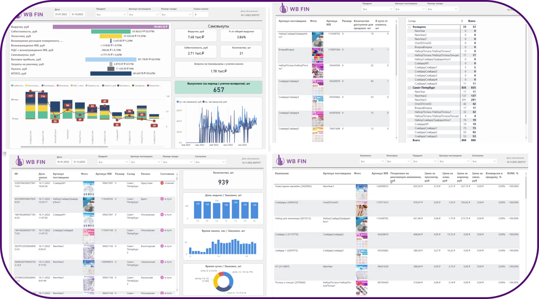
Task: Open photo of СлайдерСлайдер6 order row
Action: [x=89, y=236]
